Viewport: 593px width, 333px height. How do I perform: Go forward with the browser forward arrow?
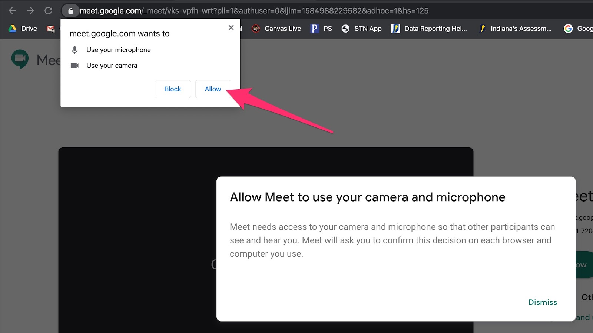point(30,11)
